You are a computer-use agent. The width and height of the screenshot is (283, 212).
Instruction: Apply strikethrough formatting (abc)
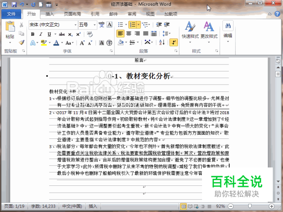62,34
